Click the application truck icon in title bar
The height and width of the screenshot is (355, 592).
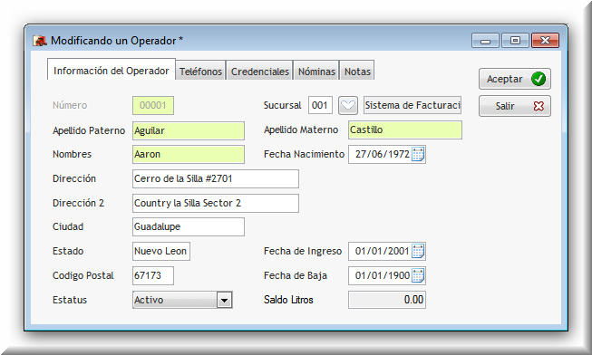(40, 41)
